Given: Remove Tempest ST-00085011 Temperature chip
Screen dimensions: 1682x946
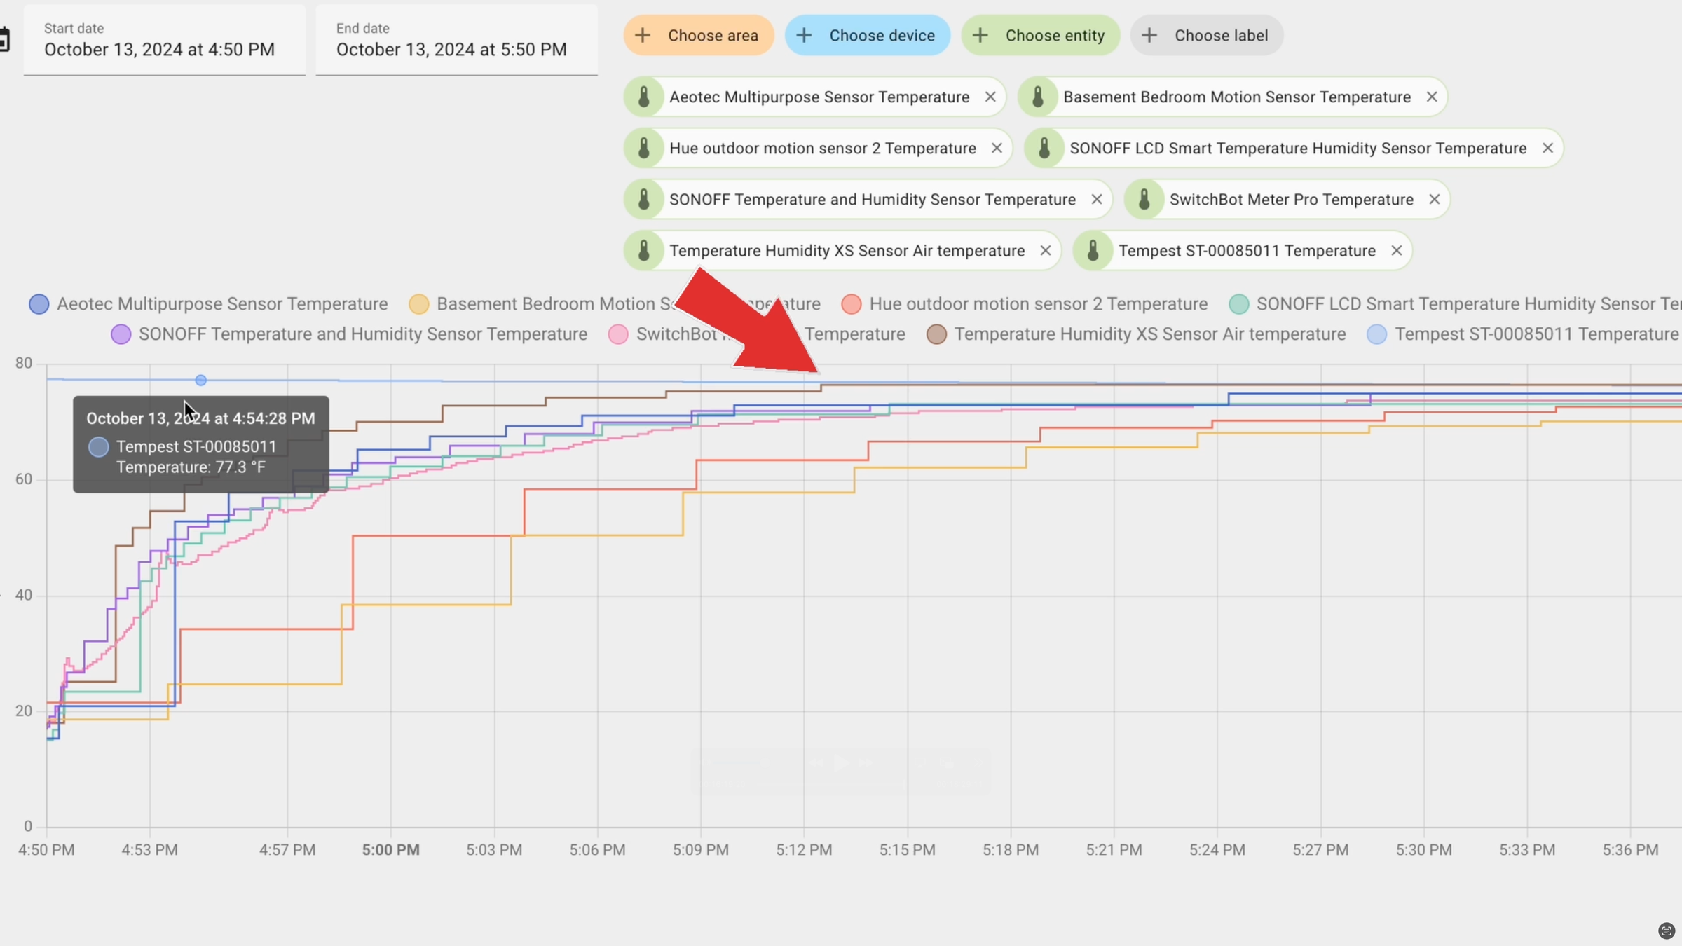Looking at the screenshot, I should tap(1396, 250).
